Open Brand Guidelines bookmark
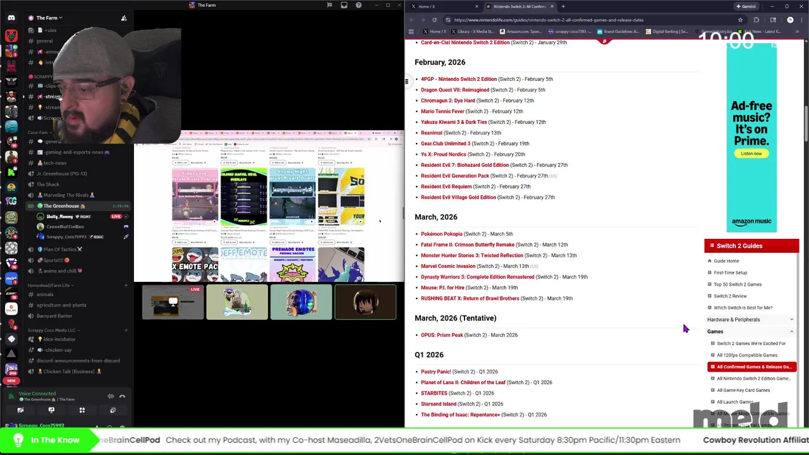Viewport: 809px width, 455px height. pos(618,31)
